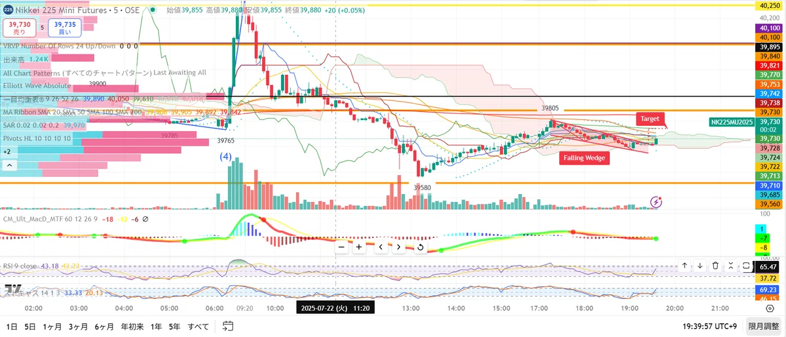Click the 39,895 price axis label
The width and height of the screenshot is (786, 337).
769,47
